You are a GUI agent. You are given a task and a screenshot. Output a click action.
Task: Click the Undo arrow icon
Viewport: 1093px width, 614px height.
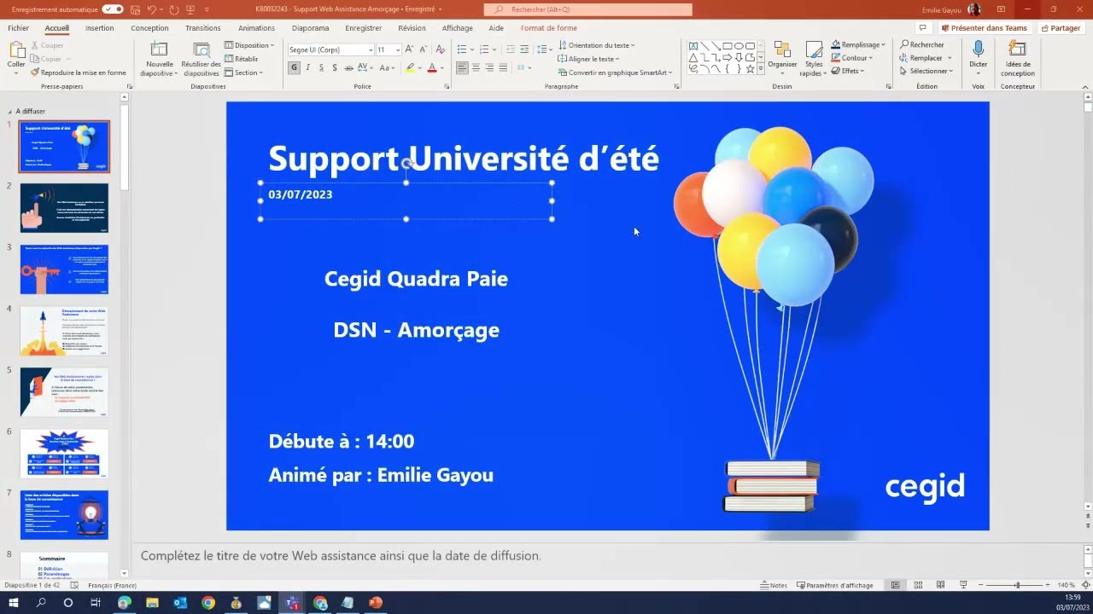pos(151,9)
